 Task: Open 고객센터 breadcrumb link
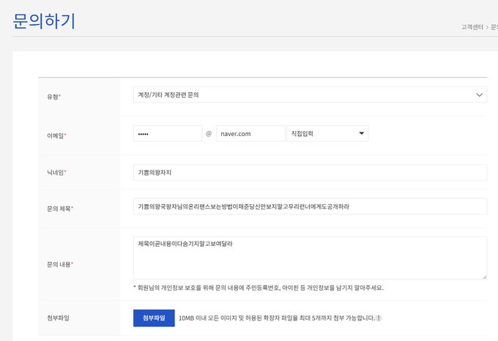(472, 27)
